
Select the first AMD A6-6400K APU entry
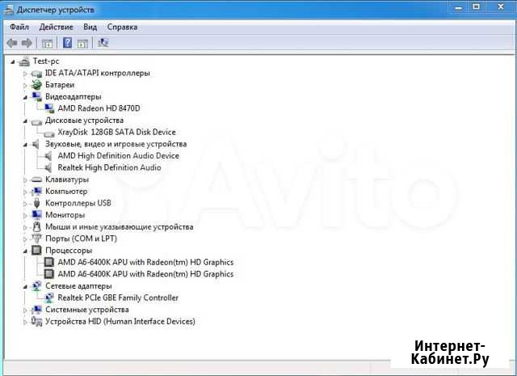point(145,262)
